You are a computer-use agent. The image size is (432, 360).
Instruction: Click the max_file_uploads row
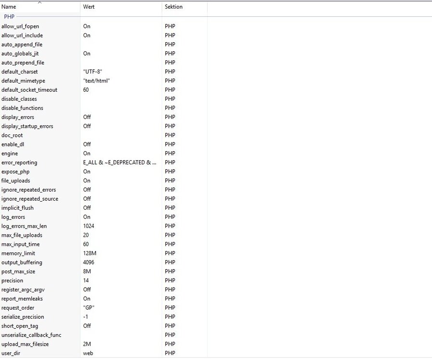pyautogui.click(x=22, y=235)
